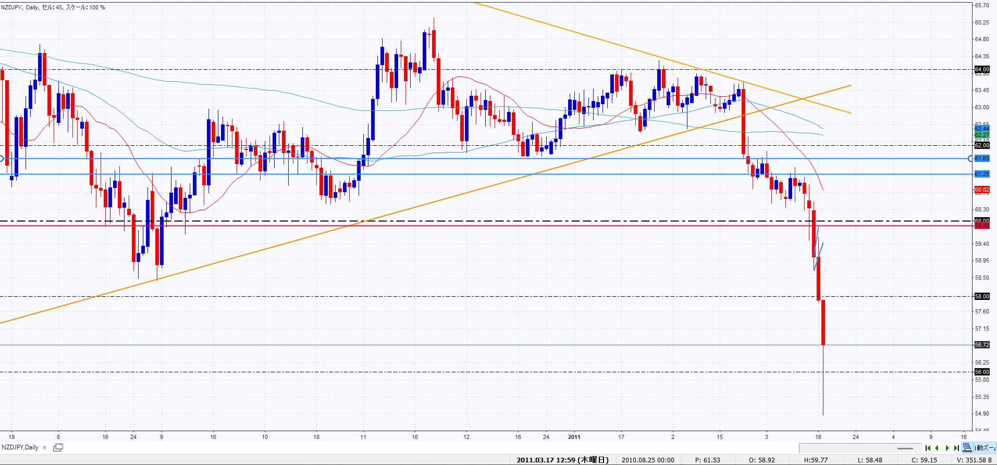
Task: Select the 61.25 blue price label
Action: (x=982, y=174)
